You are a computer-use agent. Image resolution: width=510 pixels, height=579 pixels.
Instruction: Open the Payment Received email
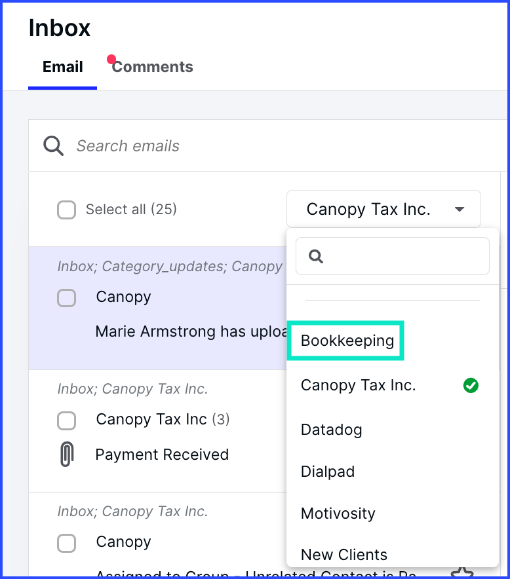[162, 455]
